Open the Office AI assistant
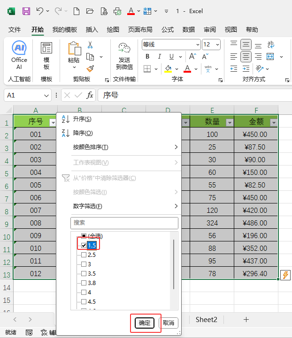The height and width of the screenshot is (338, 292). coord(19,55)
